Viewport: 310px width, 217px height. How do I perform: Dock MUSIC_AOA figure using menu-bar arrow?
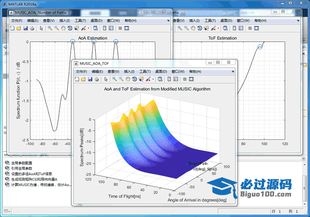coord(168,20)
